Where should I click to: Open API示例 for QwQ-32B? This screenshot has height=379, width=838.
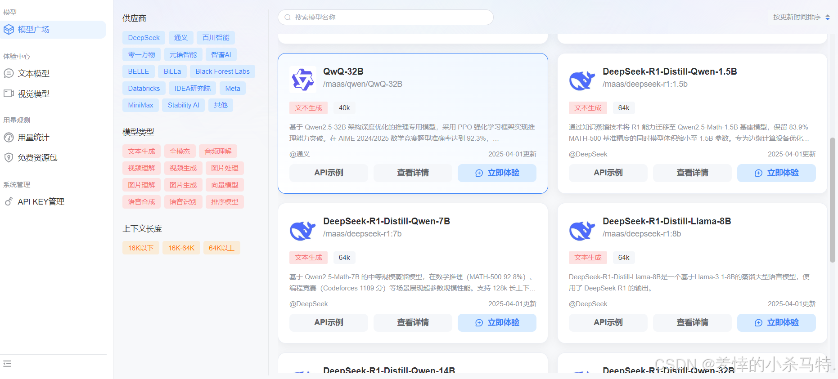[x=329, y=173]
